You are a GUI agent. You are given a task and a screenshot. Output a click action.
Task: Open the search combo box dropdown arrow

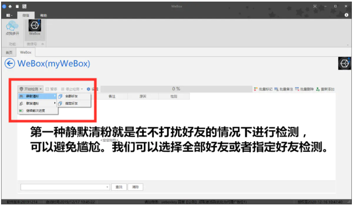pos(107,187)
